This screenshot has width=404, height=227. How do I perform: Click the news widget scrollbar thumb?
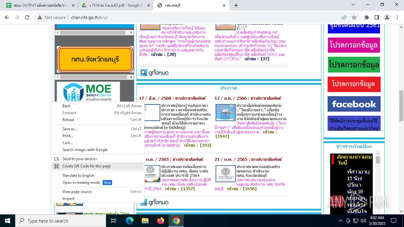click(378, 160)
